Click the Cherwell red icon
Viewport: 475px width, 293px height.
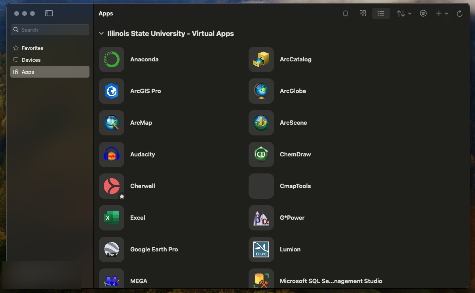click(x=112, y=186)
